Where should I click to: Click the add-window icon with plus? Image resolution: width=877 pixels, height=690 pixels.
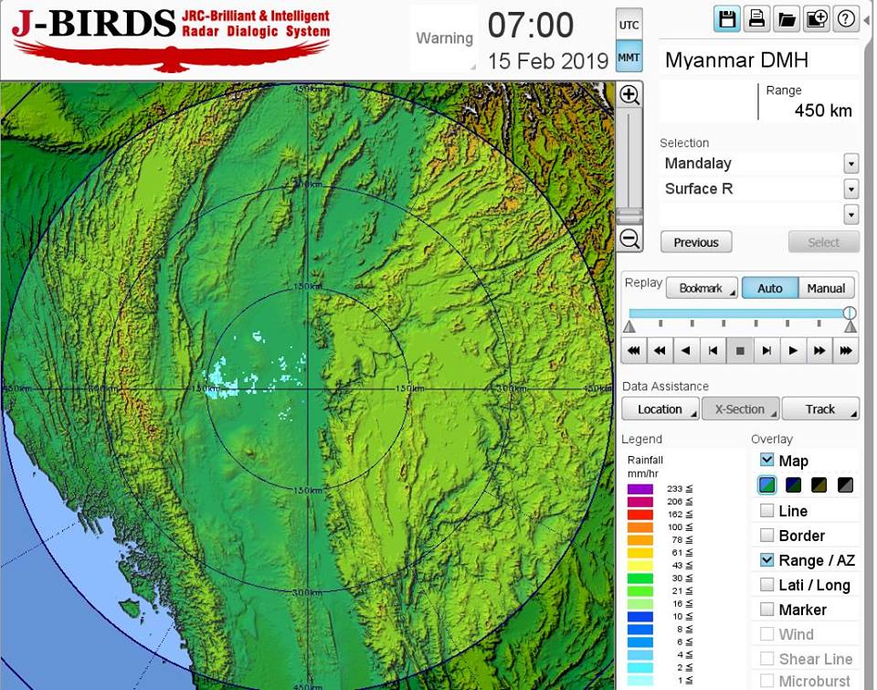[816, 18]
